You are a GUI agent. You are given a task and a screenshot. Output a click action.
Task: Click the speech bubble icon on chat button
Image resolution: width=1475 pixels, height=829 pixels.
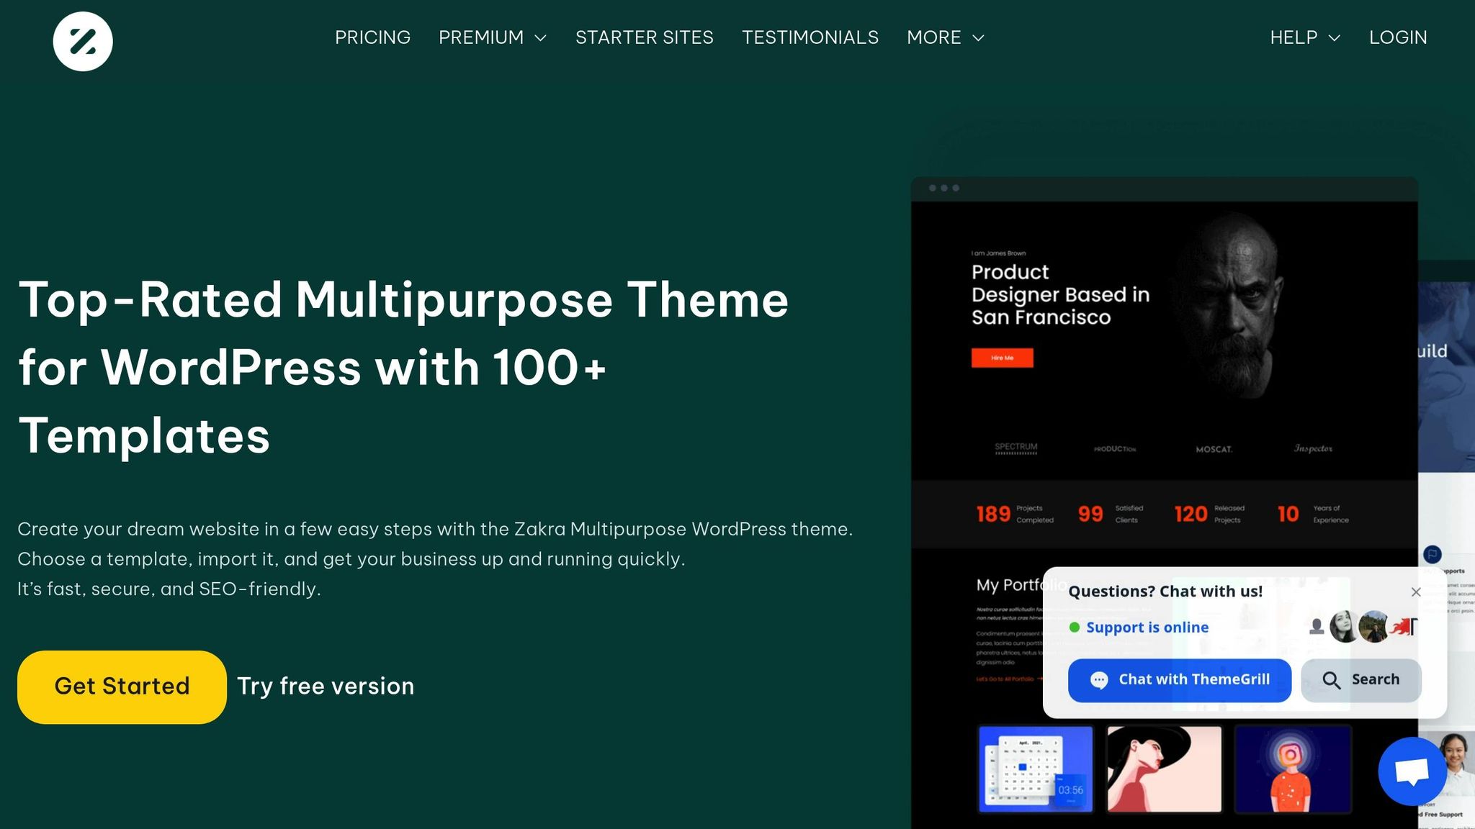tap(1099, 680)
